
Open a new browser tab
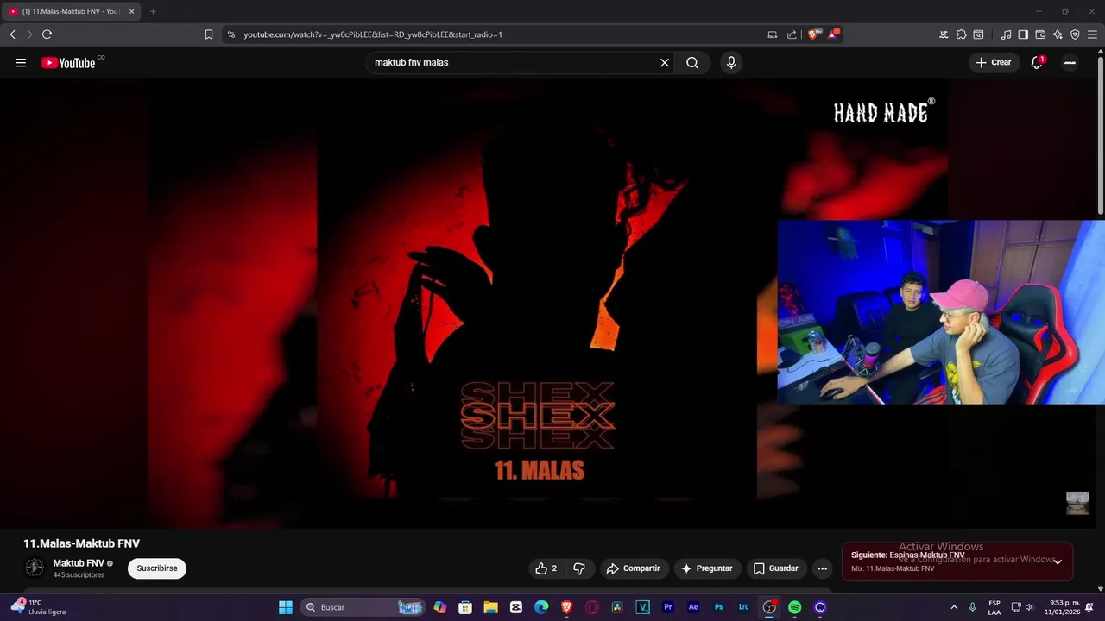pos(153,11)
